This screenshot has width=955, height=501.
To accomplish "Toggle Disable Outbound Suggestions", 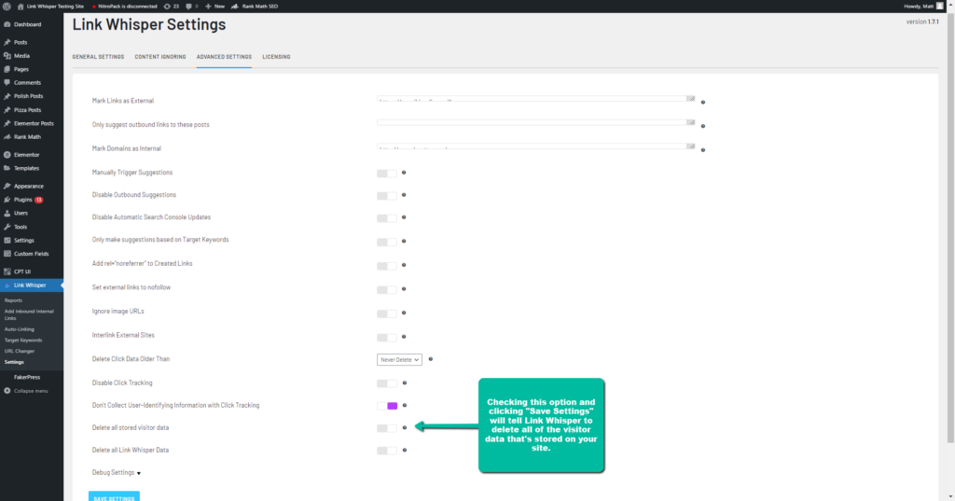I will click(x=387, y=196).
